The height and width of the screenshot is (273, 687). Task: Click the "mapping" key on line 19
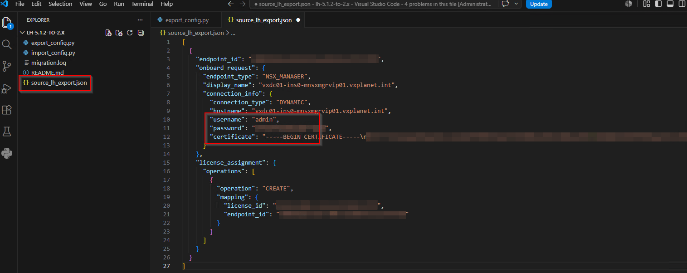click(233, 197)
